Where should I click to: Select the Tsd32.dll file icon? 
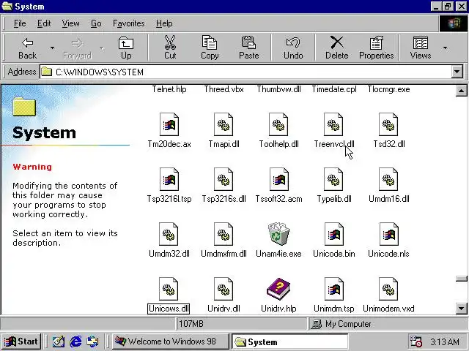coord(388,124)
